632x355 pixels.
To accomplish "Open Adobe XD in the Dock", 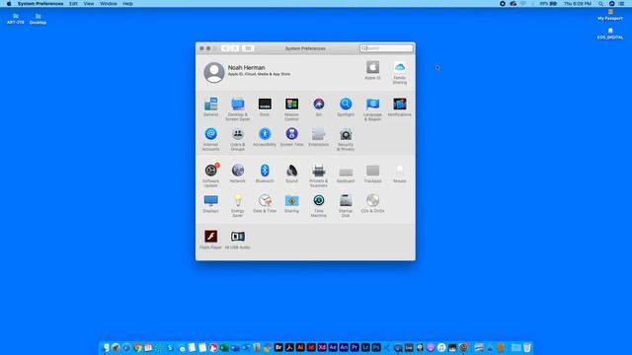I will [x=322, y=347].
